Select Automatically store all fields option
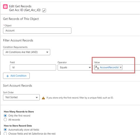The height and width of the screenshot is (135, 140). pos(5,130)
